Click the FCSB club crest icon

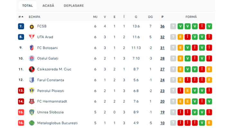(x=32, y=26)
